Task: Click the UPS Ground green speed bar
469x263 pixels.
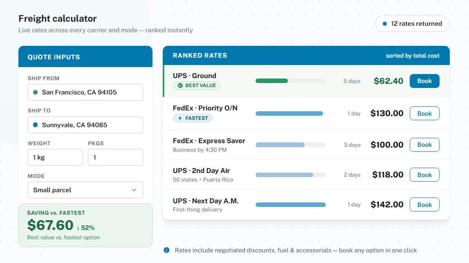Action: point(272,81)
